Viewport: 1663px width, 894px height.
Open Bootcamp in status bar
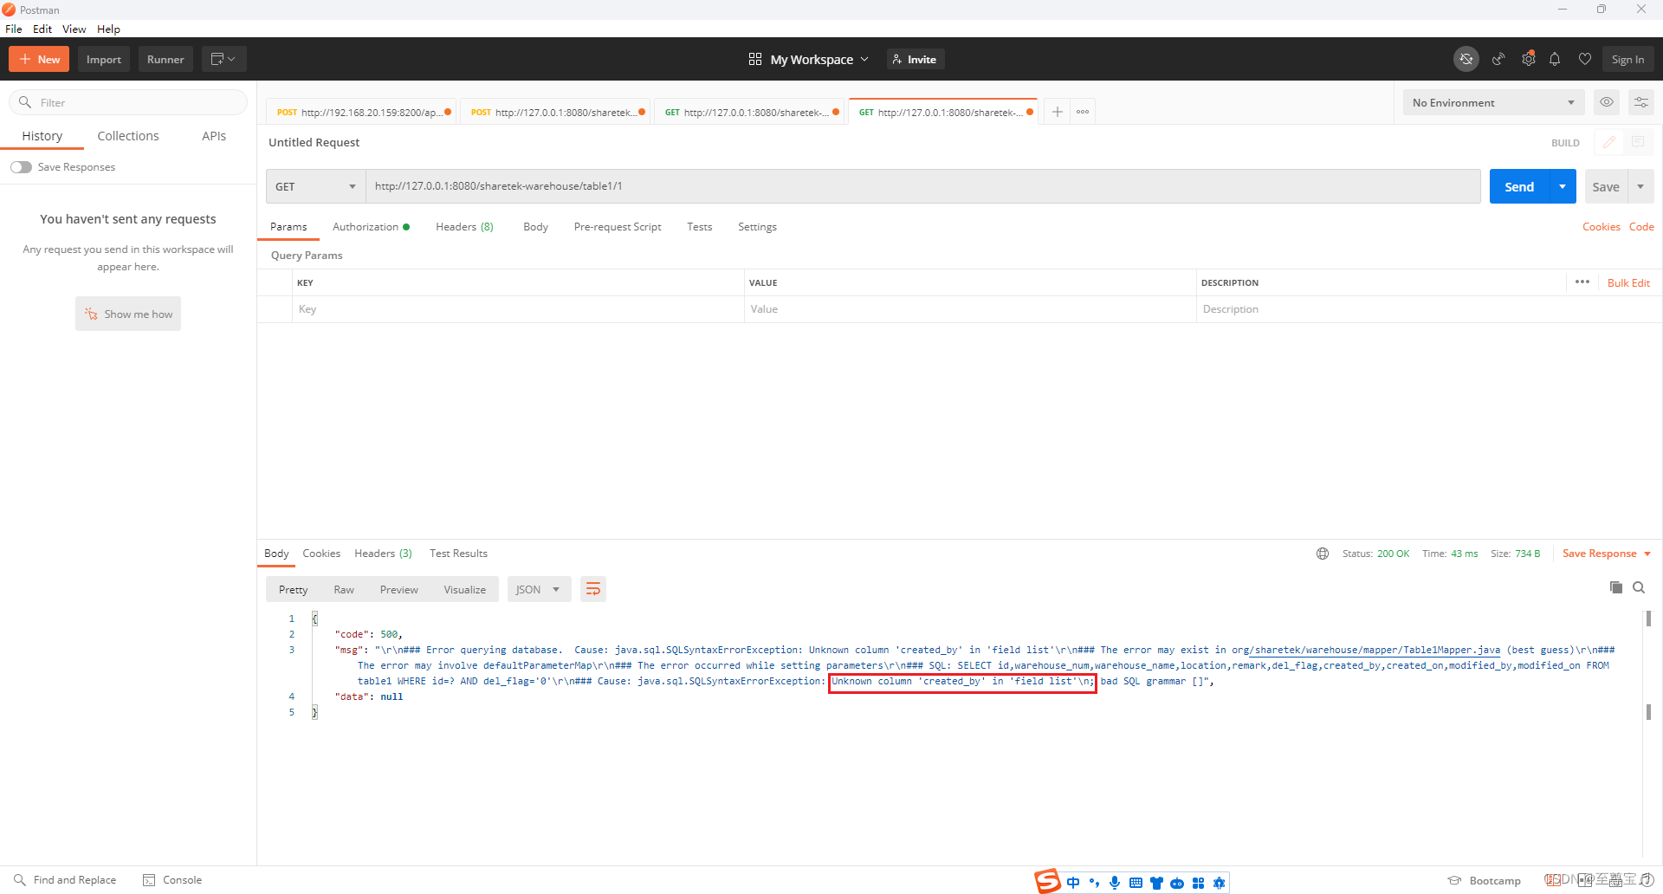(1485, 880)
